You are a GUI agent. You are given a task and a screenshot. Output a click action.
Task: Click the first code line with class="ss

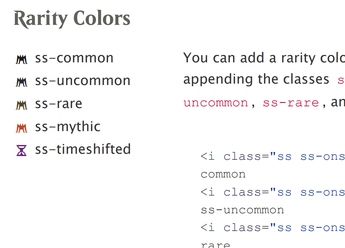(273, 157)
